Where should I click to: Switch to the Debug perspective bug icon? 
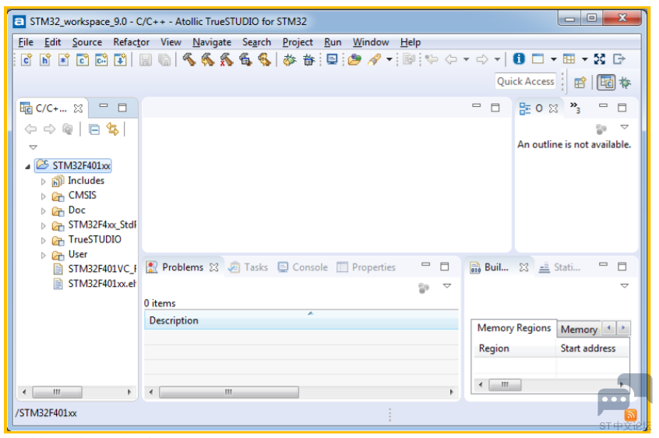point(625,83)
